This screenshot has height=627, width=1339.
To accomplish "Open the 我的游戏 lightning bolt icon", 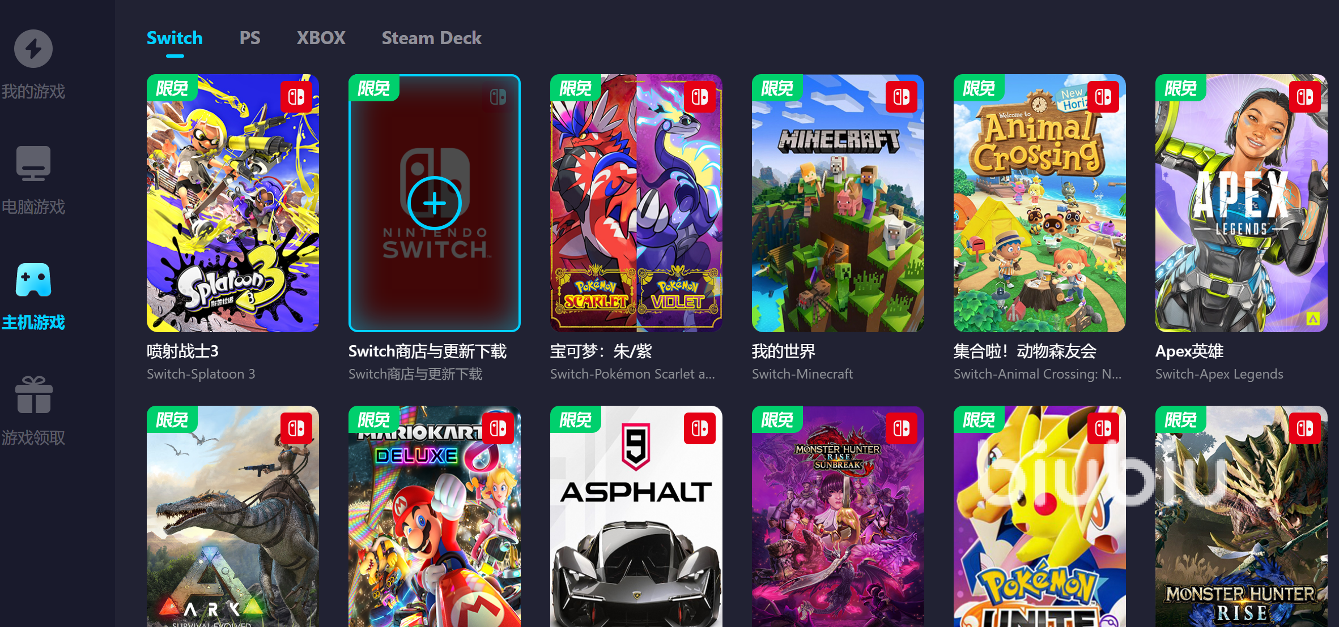I will pyautogui.click(x=33, y=49).
